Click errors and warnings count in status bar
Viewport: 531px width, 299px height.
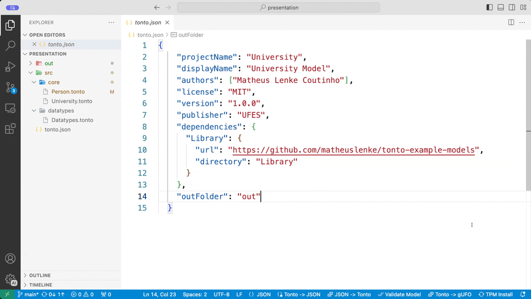82,294
